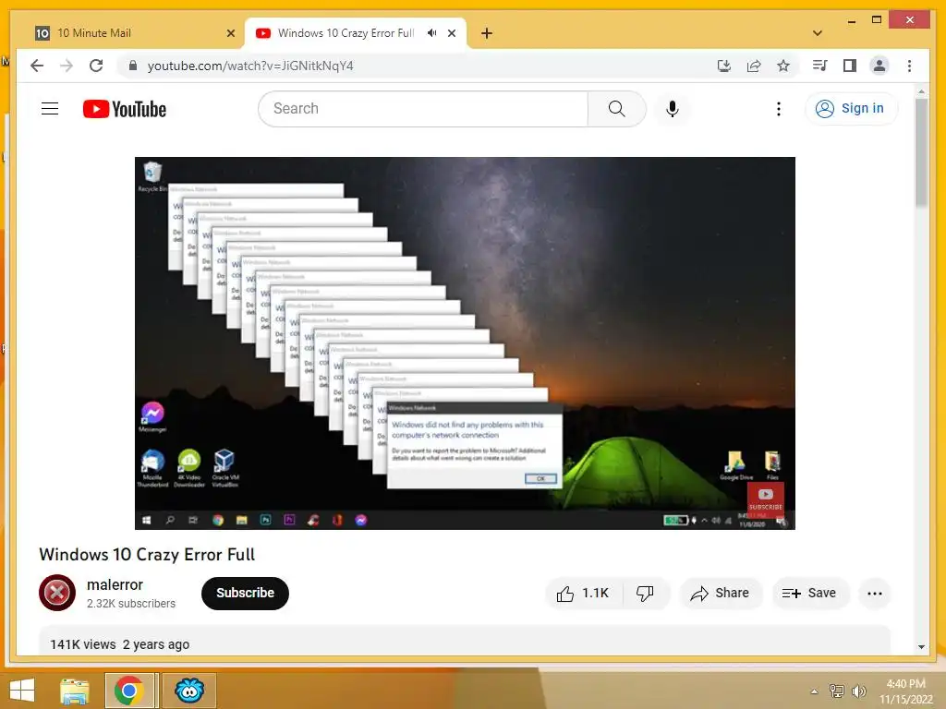Image resolution: width=946 pixels, height=709 pixels.
Task: Open the media controls icon in Chrome toolbar
Action: (x=820, y=66)
